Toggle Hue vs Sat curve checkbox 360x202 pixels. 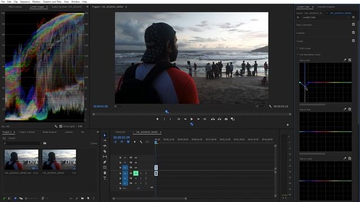pyautogui.click(x=350, y=60)
